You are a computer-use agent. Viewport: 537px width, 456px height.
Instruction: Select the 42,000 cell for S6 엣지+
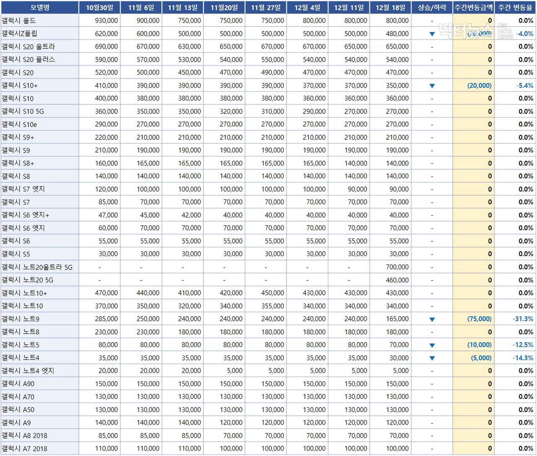coord(182,215)
